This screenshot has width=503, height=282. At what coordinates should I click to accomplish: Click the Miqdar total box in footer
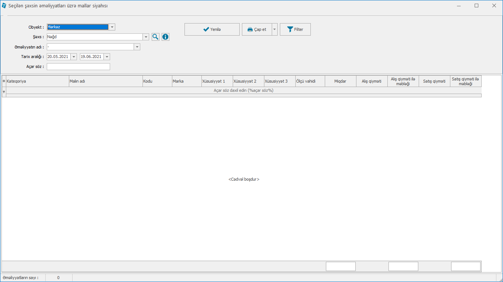[341, 266]
